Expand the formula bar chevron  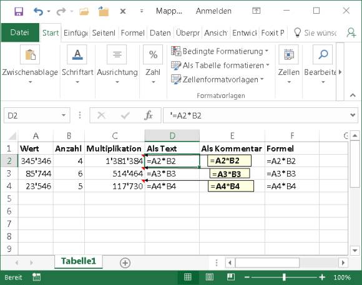click(x=353, y=115)
